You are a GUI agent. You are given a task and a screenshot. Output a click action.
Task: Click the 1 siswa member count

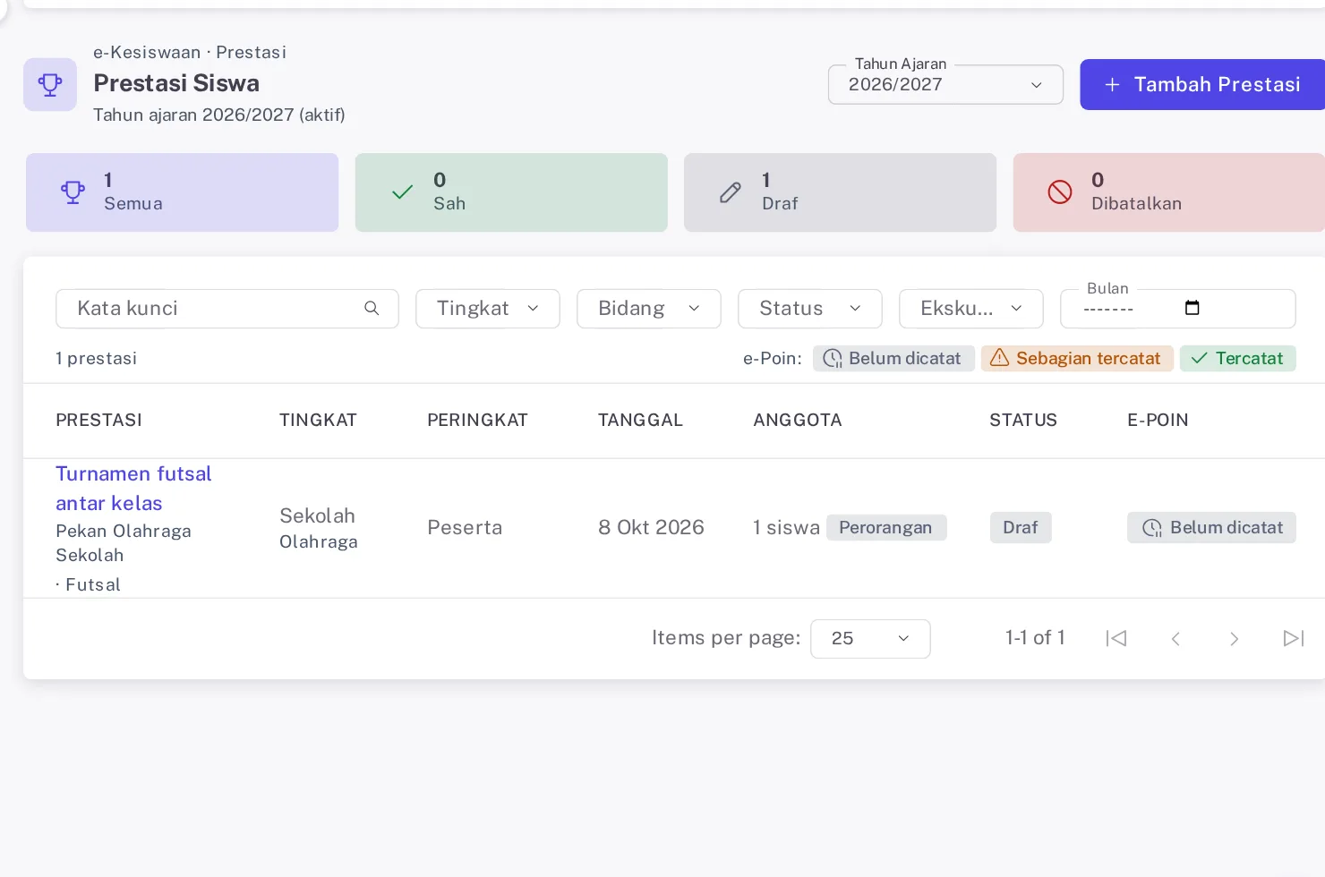[786, 528]
